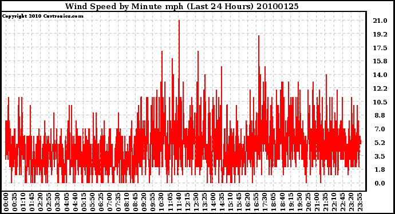Click the 15.8 y-axis label
The height and width of the screenshot is (214, 395).
(380, 61)
